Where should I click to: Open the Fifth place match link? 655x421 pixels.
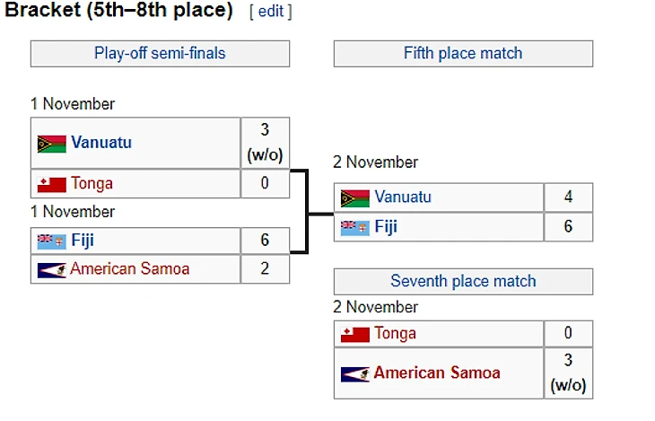coord(463,53)
